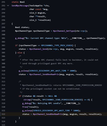Click RpcChannel_SendOneRawPriv on line 322
The width and height of the screenshot is (107, 126).
[x=48, y=114]
